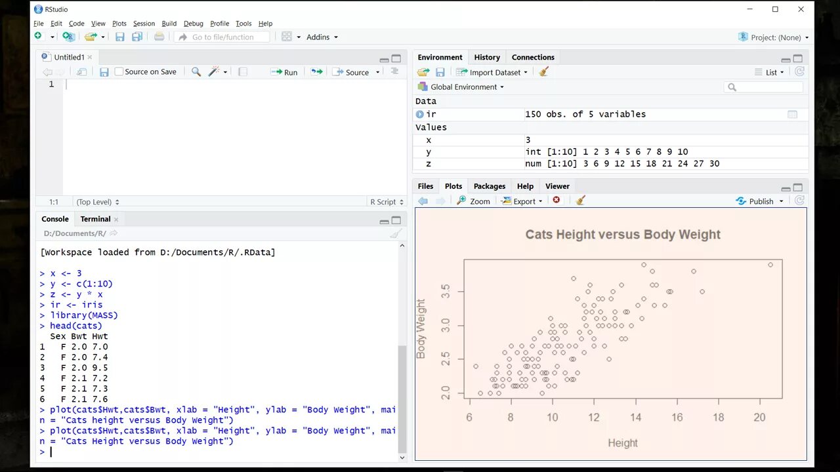Open the Tools menu
Viewport: 840px width, 472px height.
243,24
